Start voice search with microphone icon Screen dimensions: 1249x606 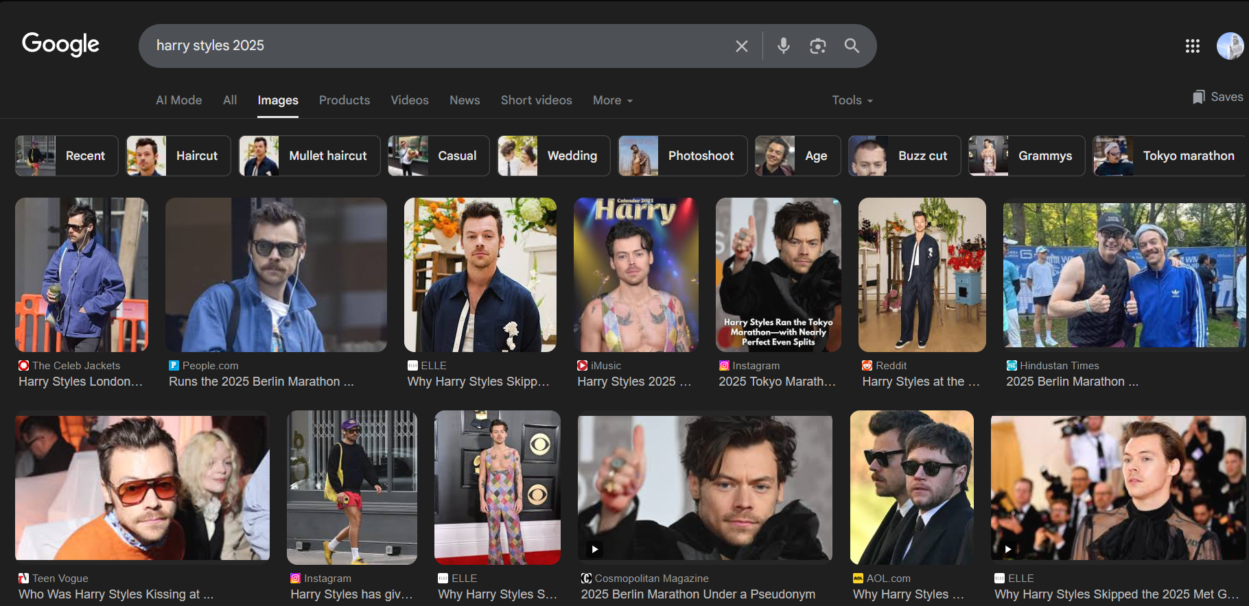point(783,46)
